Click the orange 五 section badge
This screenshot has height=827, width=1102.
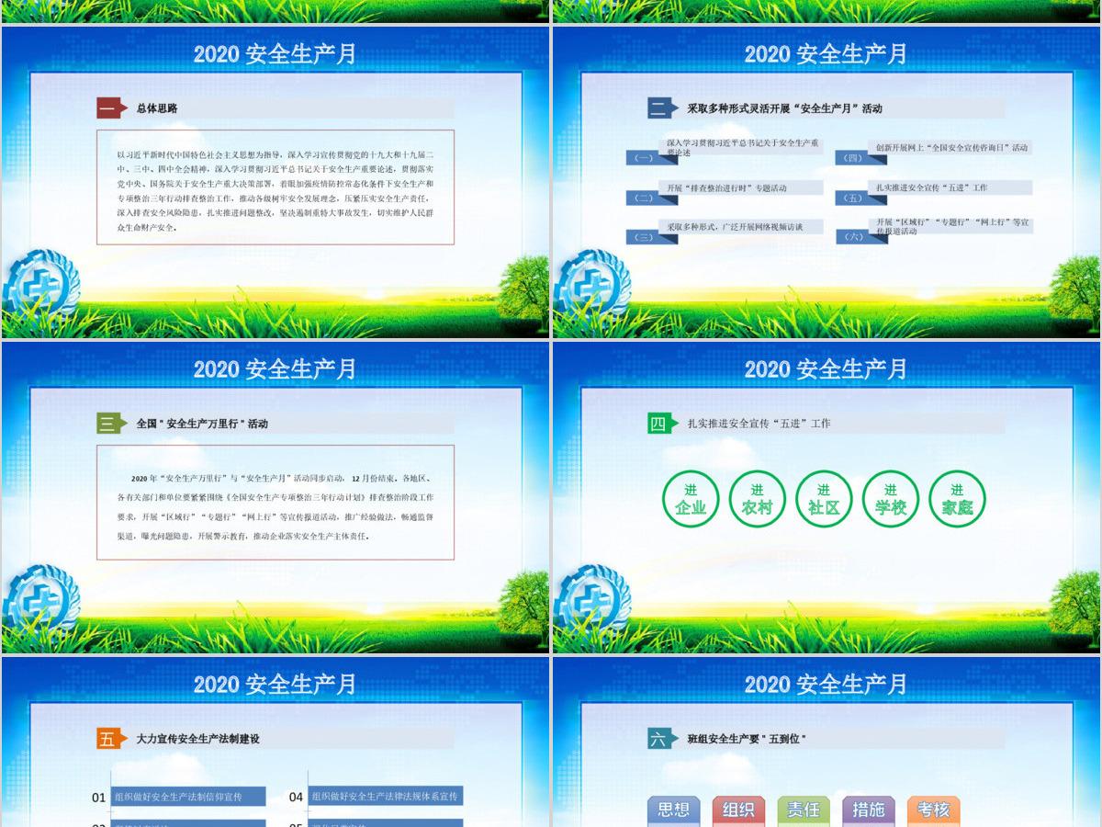111,739
